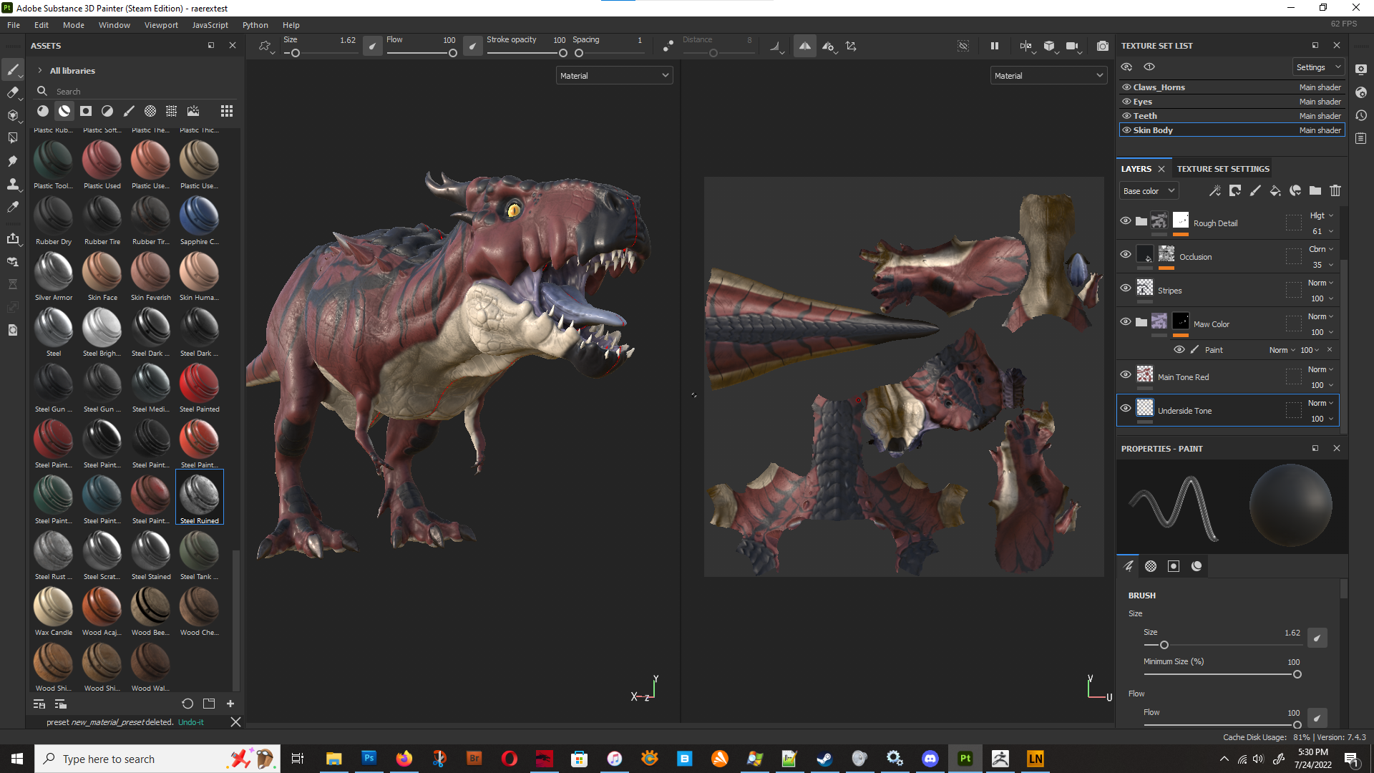Expand the All libraries tree
Screen dimensions: 1374x773
pyautogui.click(x=40, y=71)
